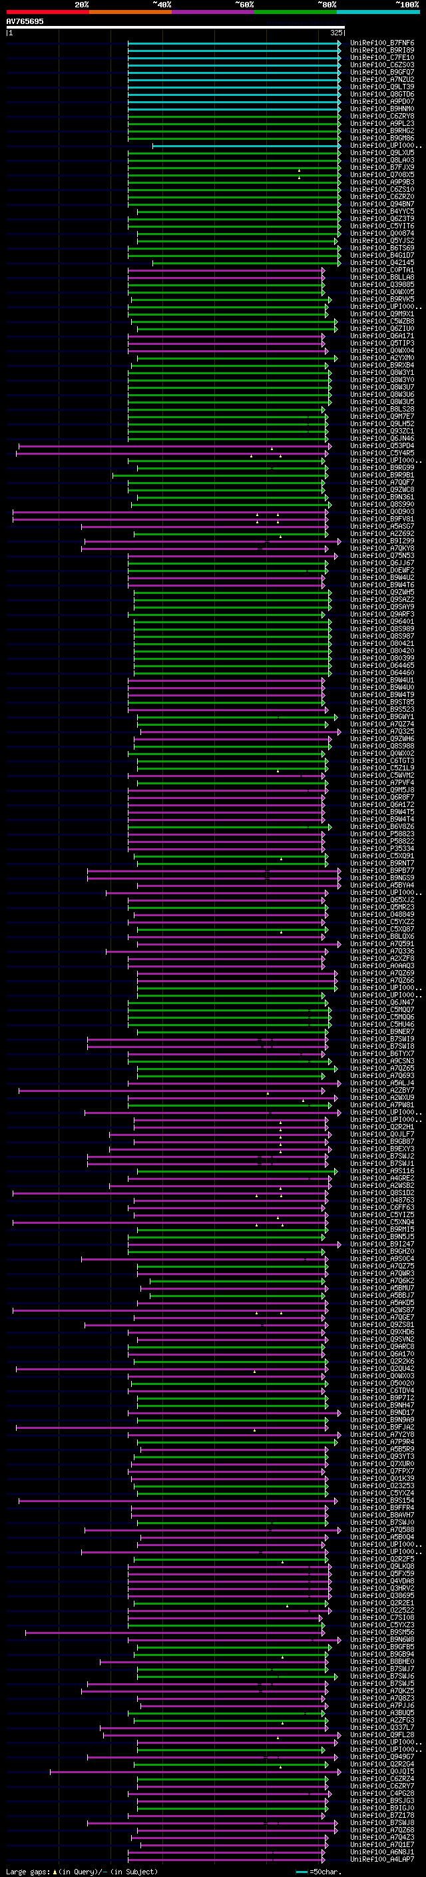This screenshot has height=1877, width=426.
Task: Select label UniRef100_A9PDD7
Action: pyautogui.click(x=382, y=101)
